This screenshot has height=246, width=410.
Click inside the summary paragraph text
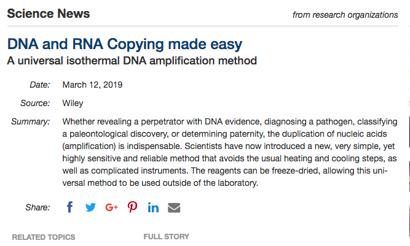coord(229,152)
